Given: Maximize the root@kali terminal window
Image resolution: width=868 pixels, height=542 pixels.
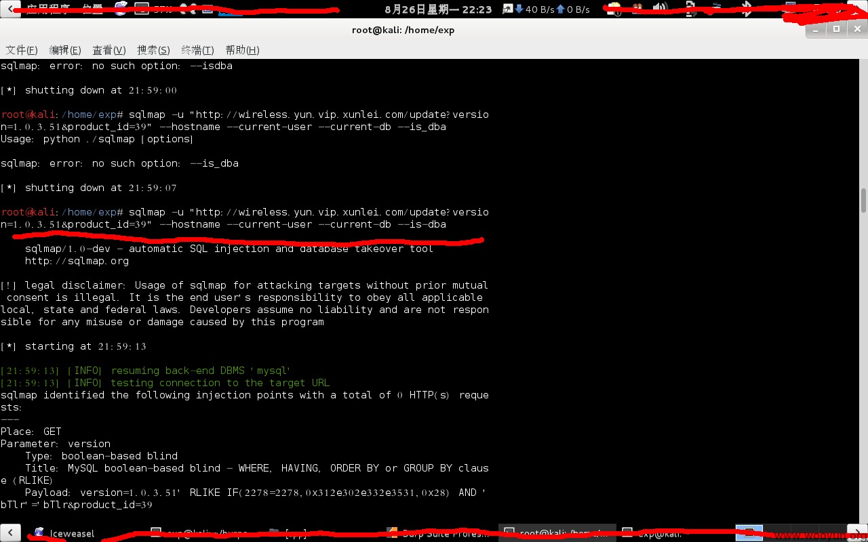Looking at the screenshot, I should (x=836, y=28).
